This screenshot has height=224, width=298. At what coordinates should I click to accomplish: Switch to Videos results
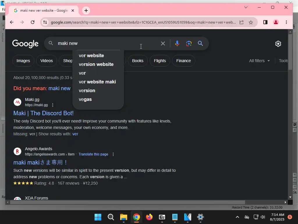tap(47, 61)
